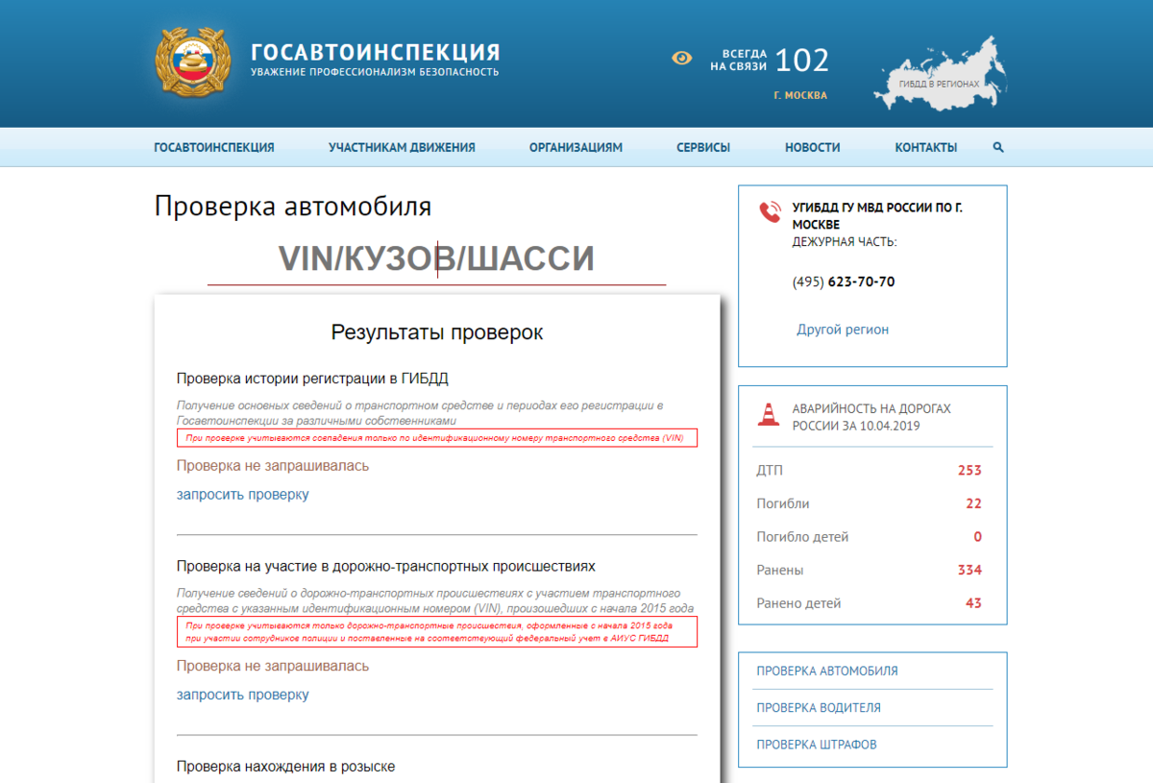Toggle the eye accessibility version icon
This screenshot has width=1153, height=783.
(x=681, y=59)
